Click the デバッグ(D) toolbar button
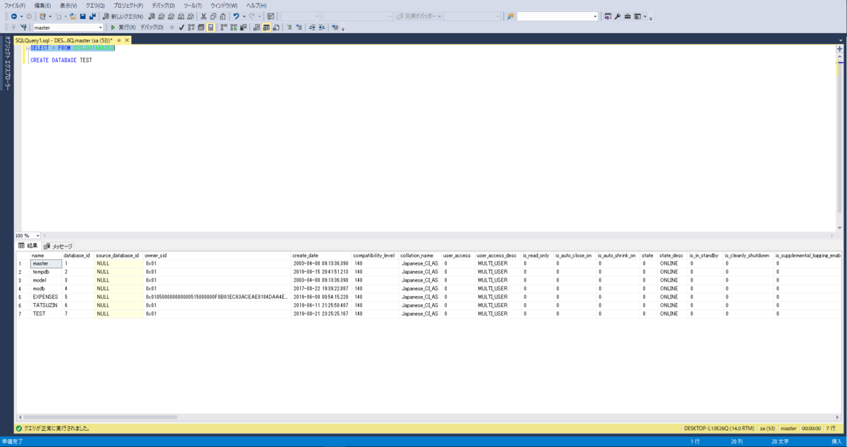The image size is (847, 447). 152,28
